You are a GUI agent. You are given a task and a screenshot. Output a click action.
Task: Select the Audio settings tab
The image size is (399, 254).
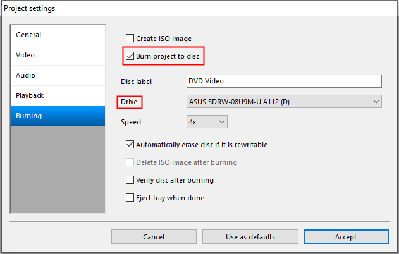[58, 76]
